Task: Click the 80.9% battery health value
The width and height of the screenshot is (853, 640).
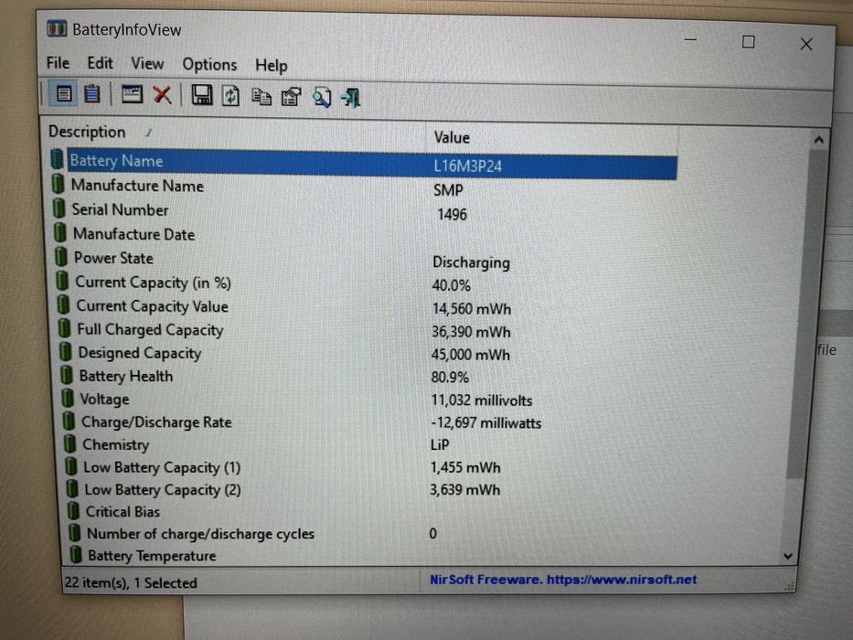Action: pyautogui.click(x=449, y=377)
